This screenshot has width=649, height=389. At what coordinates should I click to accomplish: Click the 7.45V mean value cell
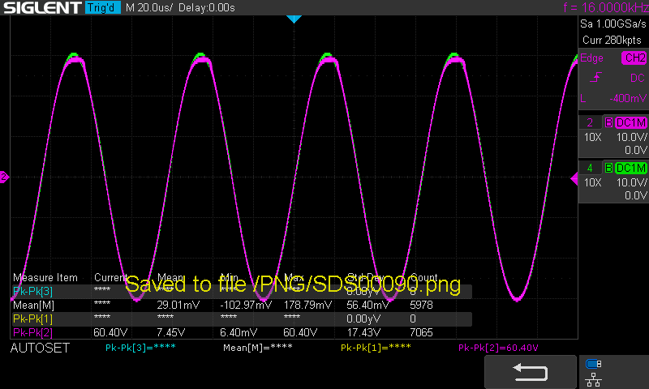click(x=171, y=332)
